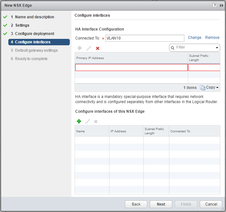This screenshot has height=212, width=226.
Task: Select step 4 Configure interfaces
Action: tap(32, 42)
